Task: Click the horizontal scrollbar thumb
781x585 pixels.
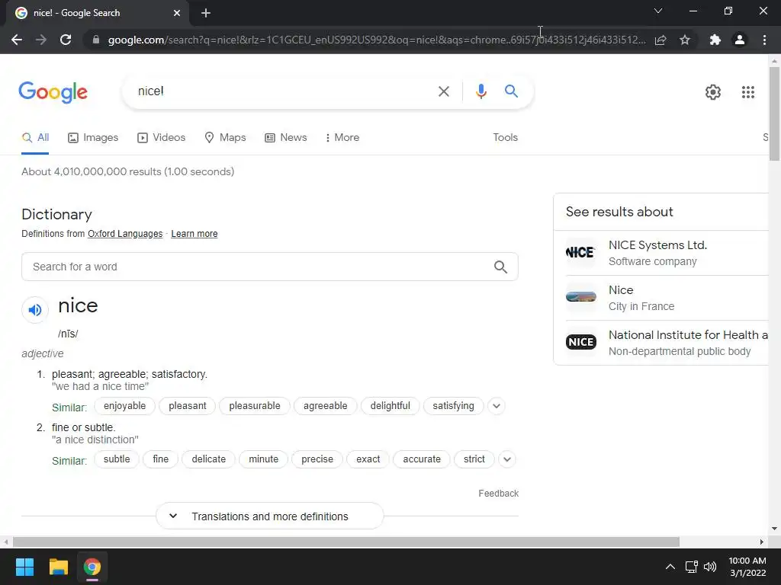Action: tap(346, 542)
